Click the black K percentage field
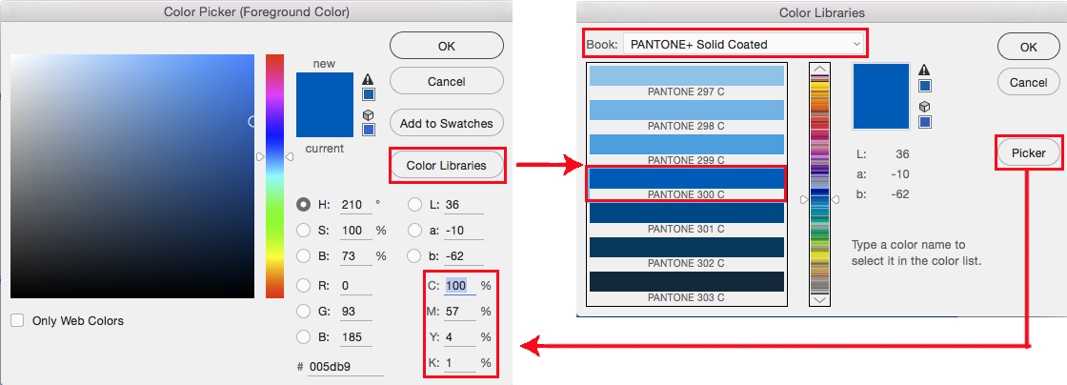Screen dimensions: 1067x385 coord(459,363)
